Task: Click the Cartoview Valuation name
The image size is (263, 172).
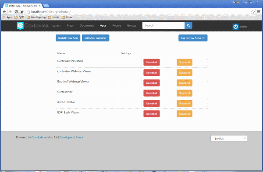Action: [x=70, y=61]
